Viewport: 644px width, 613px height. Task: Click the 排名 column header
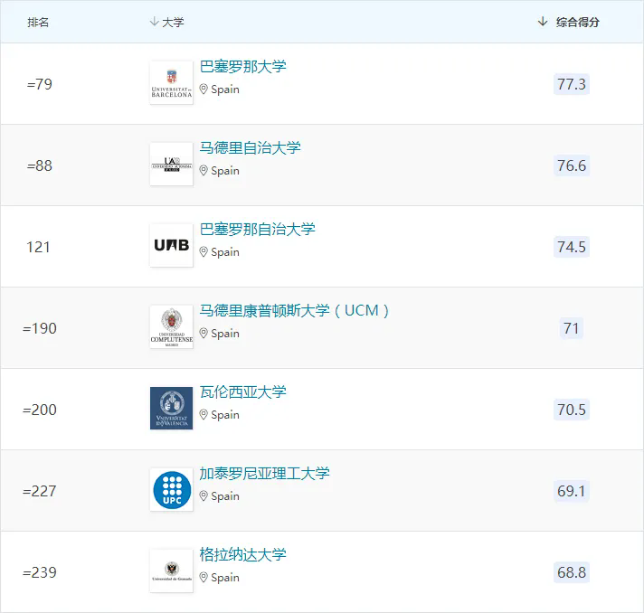(38, 23)
